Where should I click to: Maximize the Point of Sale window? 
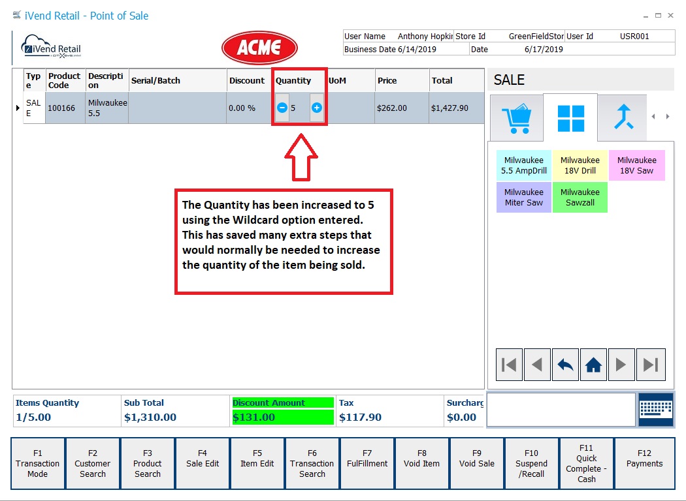pyautogui.click(x=657, y=15)
